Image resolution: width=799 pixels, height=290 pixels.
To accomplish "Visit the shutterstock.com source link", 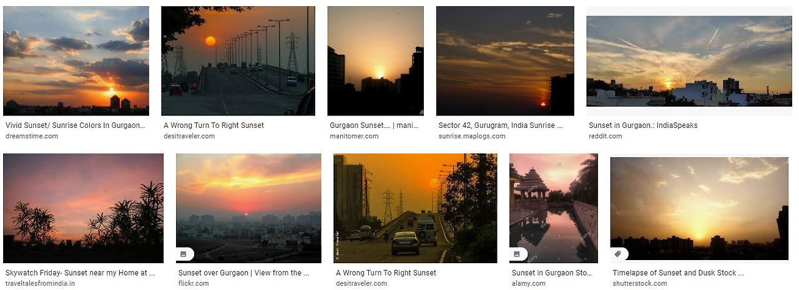I will [x=640, y=283].
